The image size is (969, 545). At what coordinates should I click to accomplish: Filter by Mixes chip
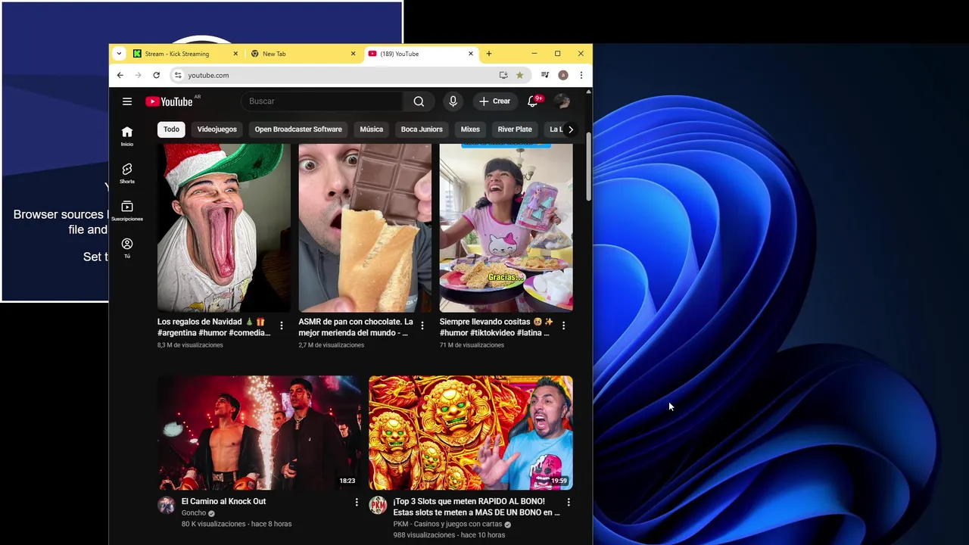pos(470,129)
